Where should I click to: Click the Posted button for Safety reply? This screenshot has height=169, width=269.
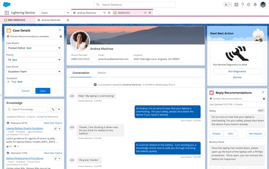coord(216,133)
